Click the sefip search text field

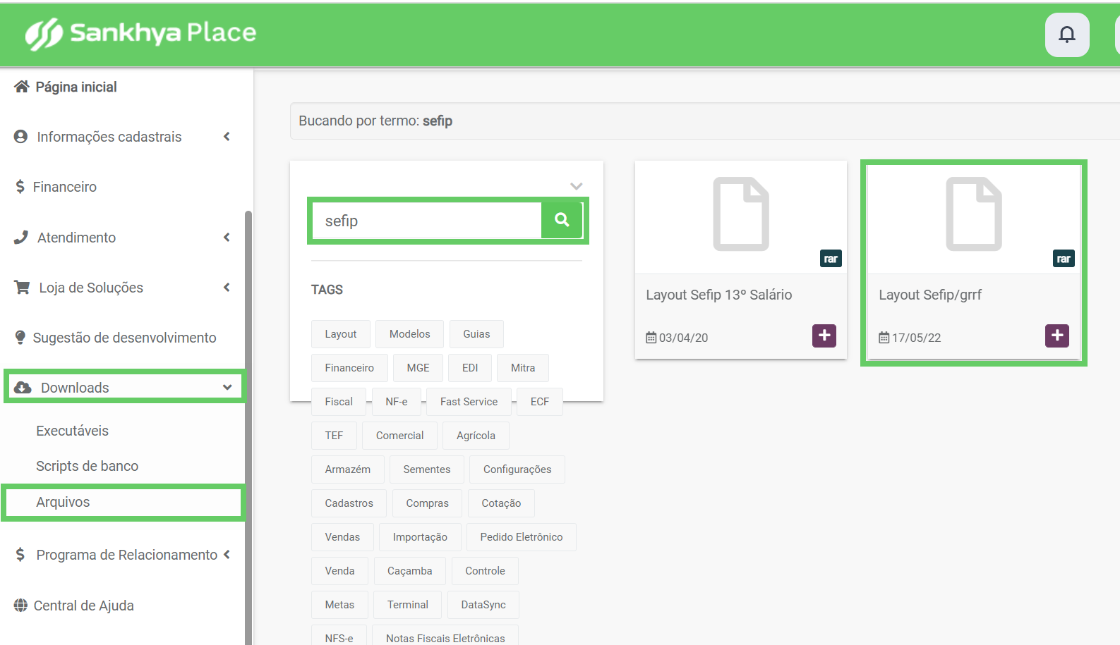click(x=427, y=221)
